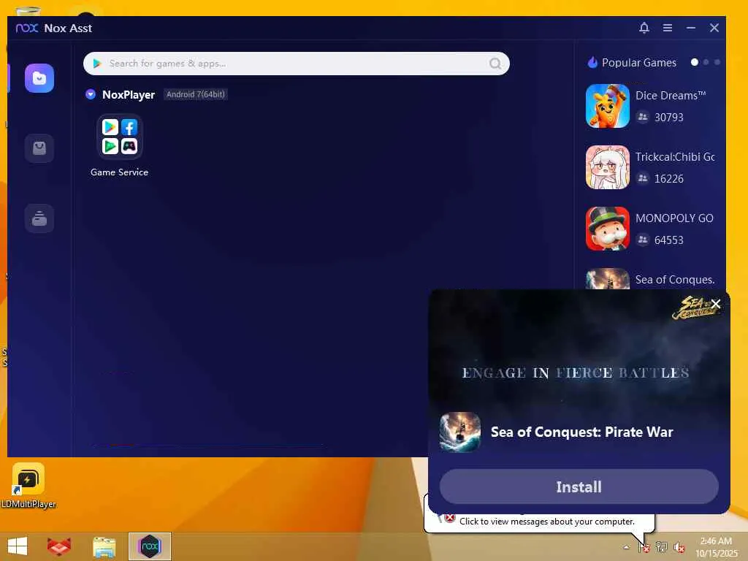The width and height of the screenshot is (748, 561).
Task: Open the Windows Start button
Action: tap(18, 546)
